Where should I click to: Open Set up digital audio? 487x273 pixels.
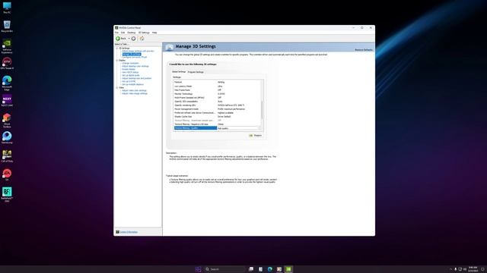[131, 75]
